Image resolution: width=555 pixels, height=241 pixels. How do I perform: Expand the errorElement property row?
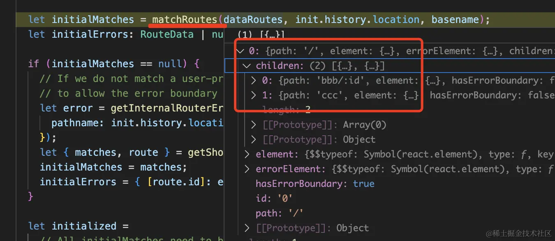tap(247, 169)
